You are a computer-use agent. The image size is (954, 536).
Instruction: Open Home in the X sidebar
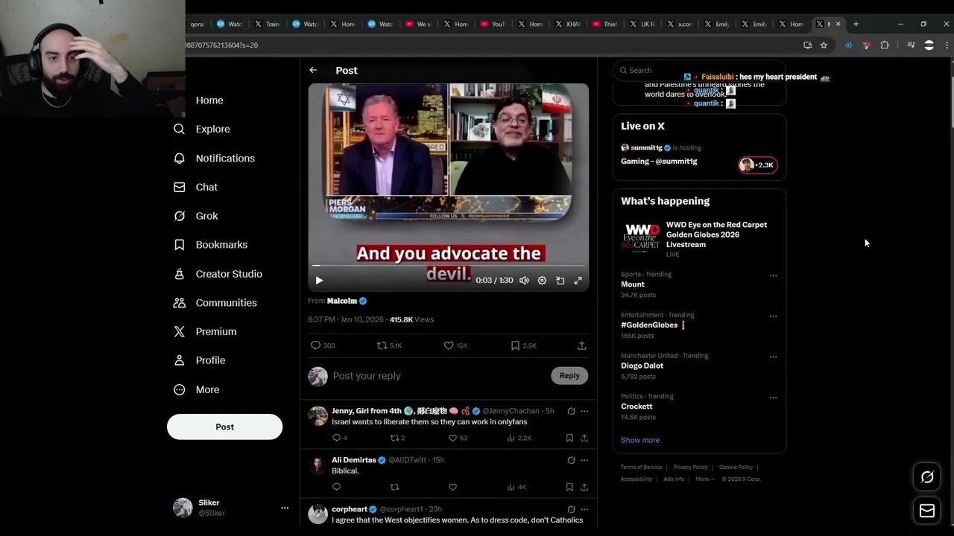(209, 100)
